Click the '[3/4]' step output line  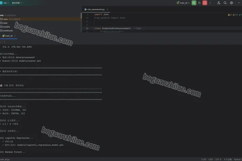[x=9, y=131]
